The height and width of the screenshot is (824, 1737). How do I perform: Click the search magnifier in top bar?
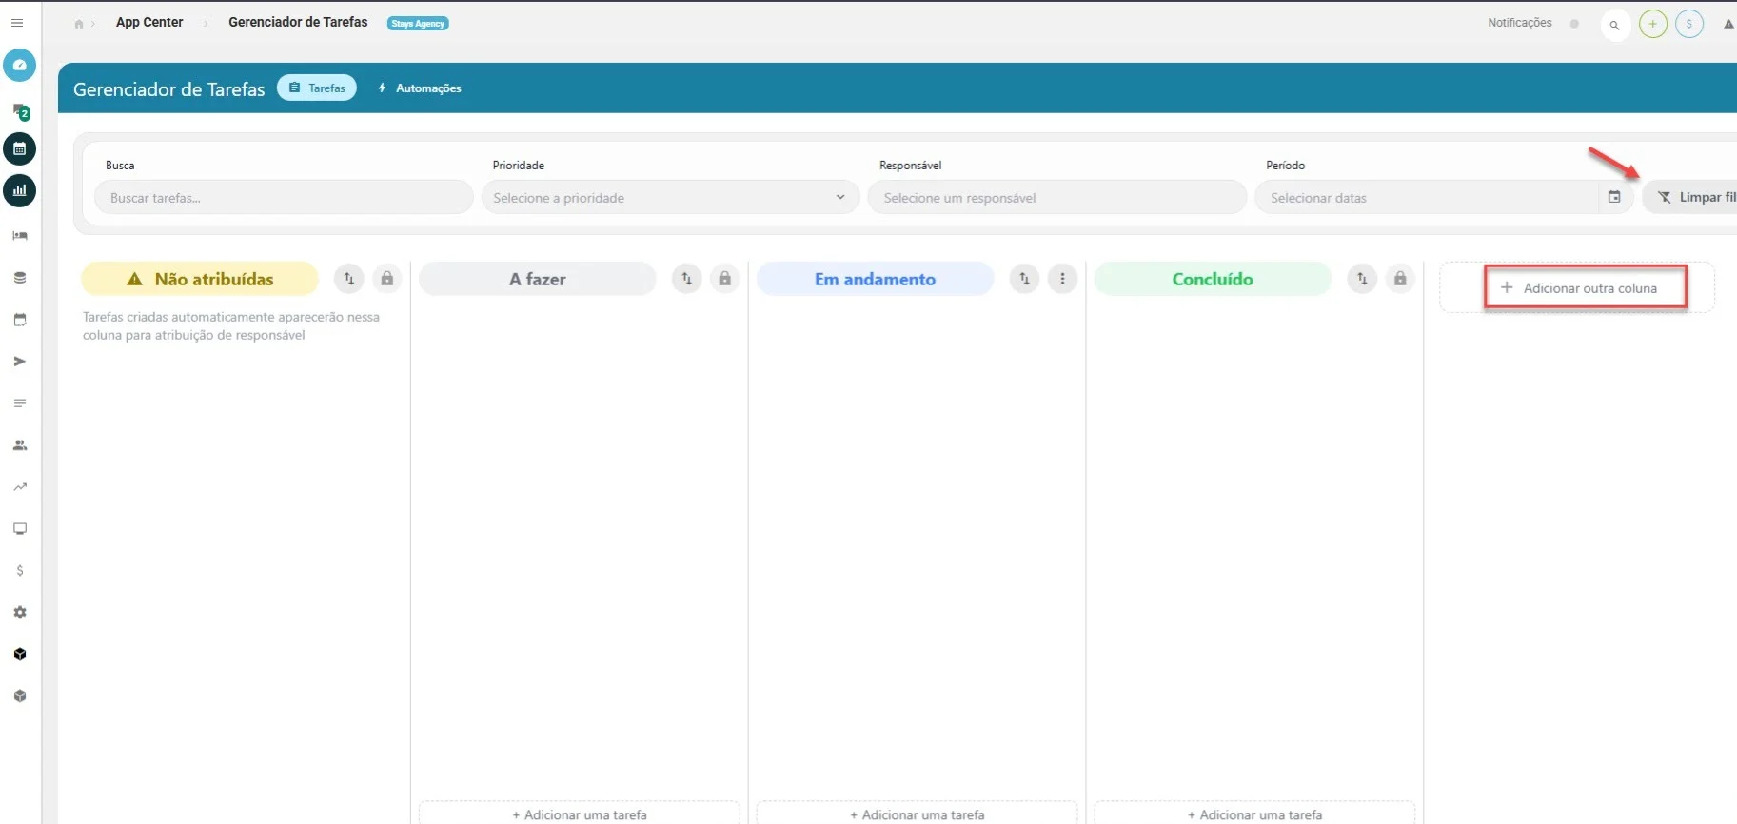tap(1615, 26)
